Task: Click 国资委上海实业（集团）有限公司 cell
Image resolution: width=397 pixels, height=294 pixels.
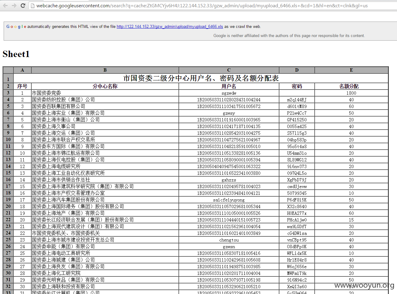Action: (105, 113)
